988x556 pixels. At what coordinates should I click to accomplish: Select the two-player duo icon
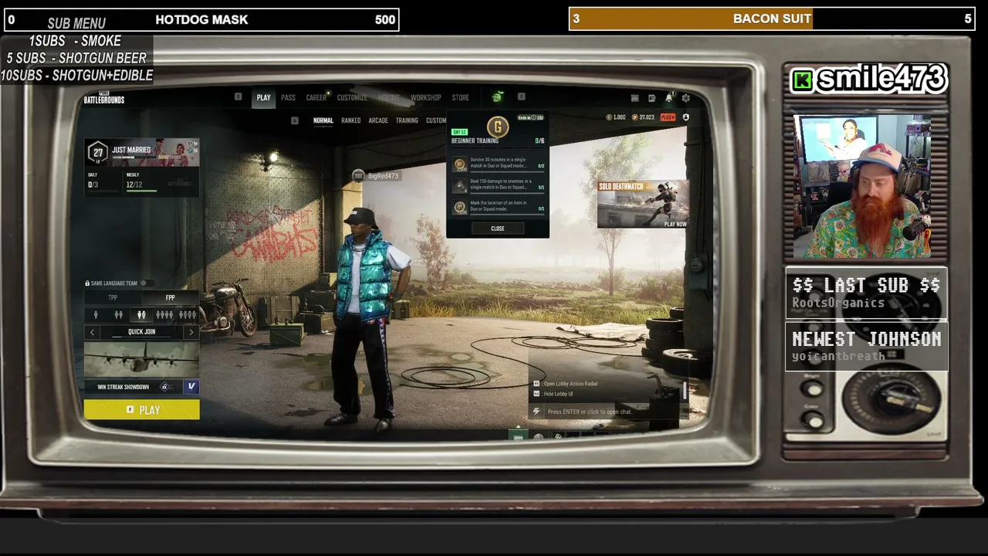pos(118,315)
